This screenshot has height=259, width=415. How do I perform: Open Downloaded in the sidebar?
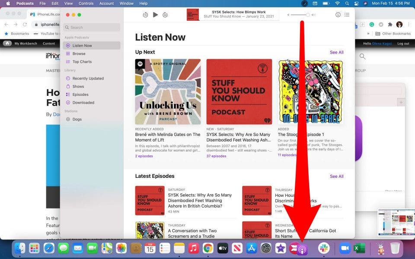(83, 103)
